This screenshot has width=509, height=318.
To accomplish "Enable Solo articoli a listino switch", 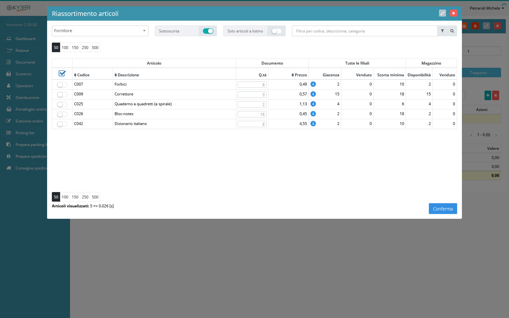I will coord(276,31).
